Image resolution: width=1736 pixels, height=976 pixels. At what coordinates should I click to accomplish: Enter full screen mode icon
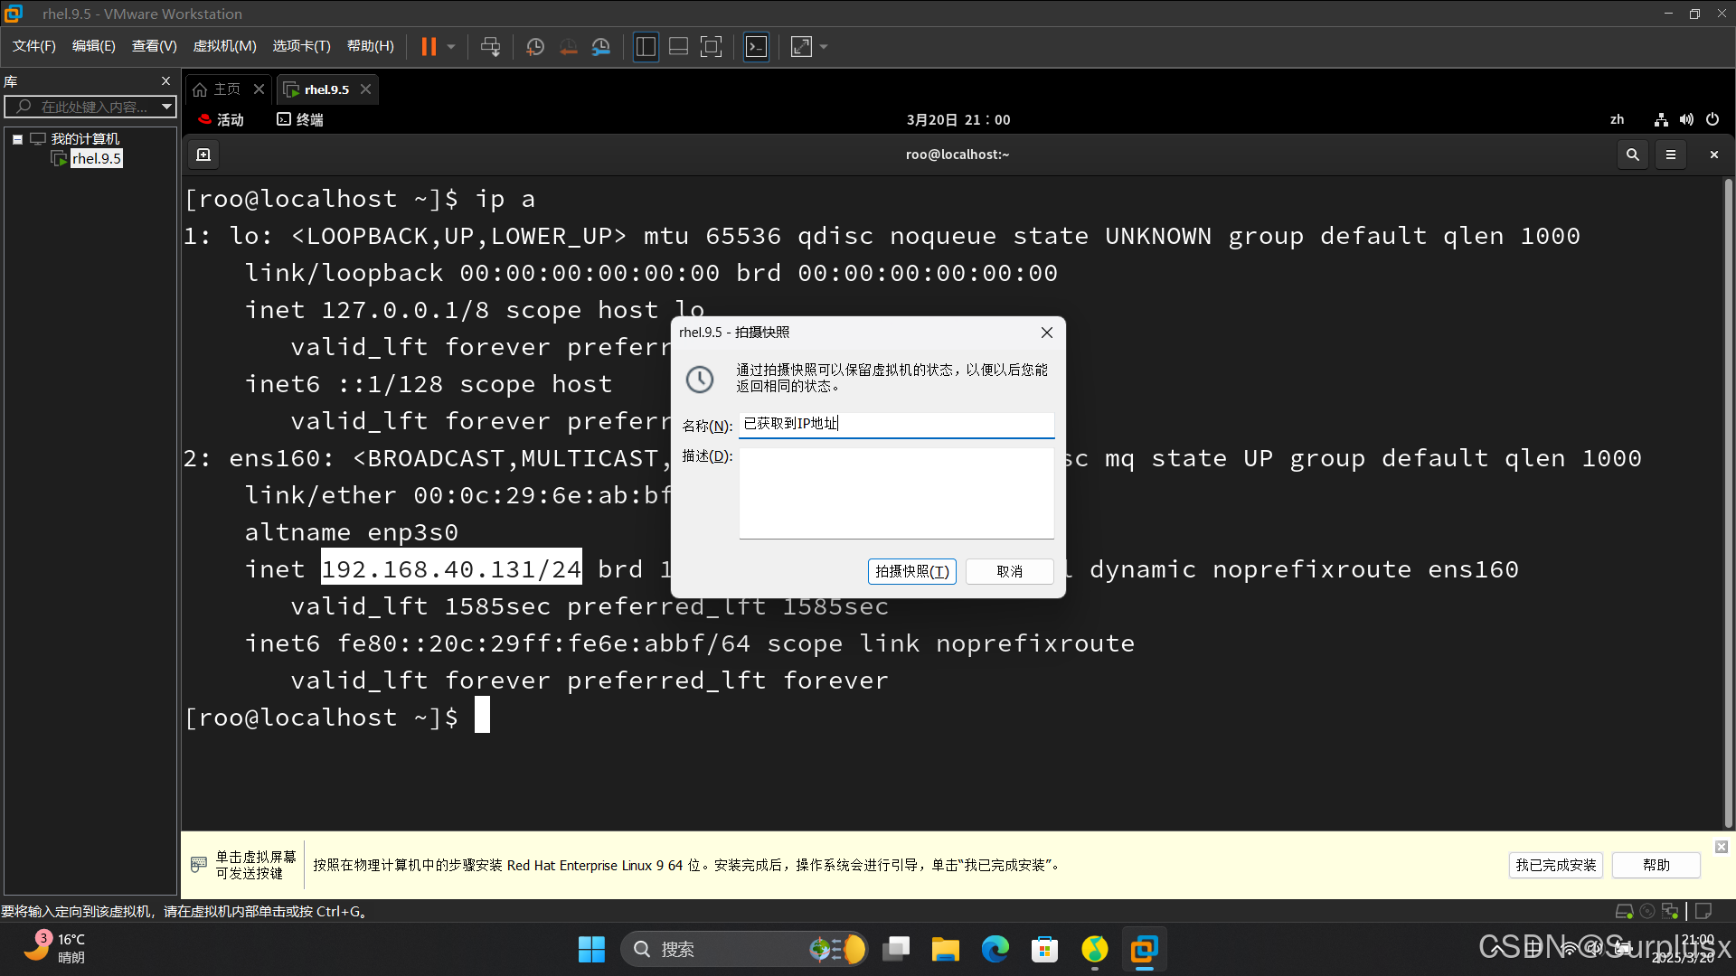pyautogui.click(x=712, y=46)
